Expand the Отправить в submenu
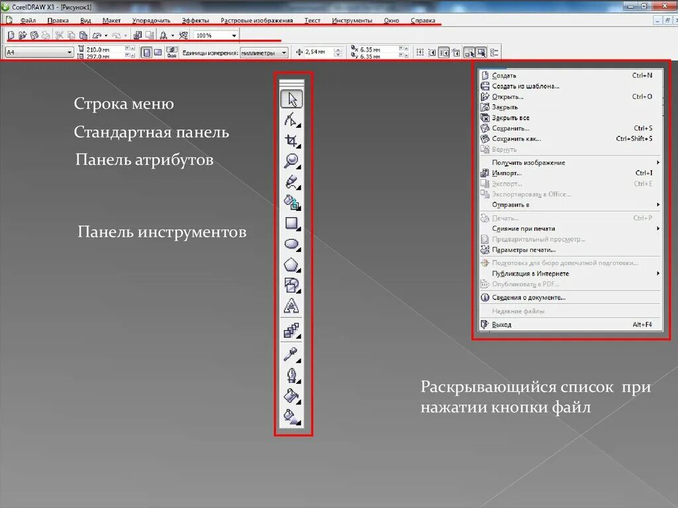The height and width of the screenshot is (508, 678). [x=570, y=205]
